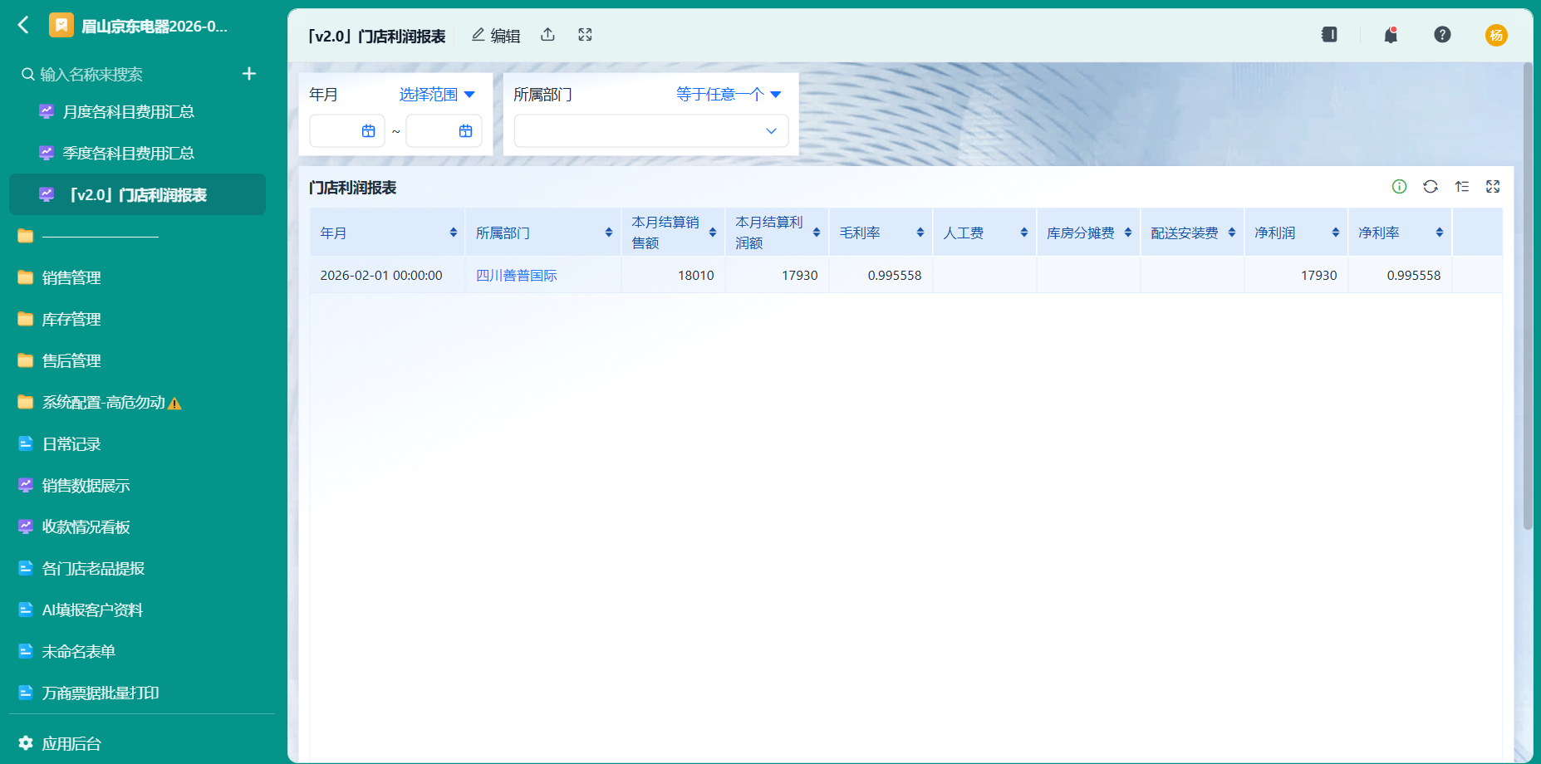
Task: Open the 选择范围 dropdown for 年月
Action: (x=437, y=95)
